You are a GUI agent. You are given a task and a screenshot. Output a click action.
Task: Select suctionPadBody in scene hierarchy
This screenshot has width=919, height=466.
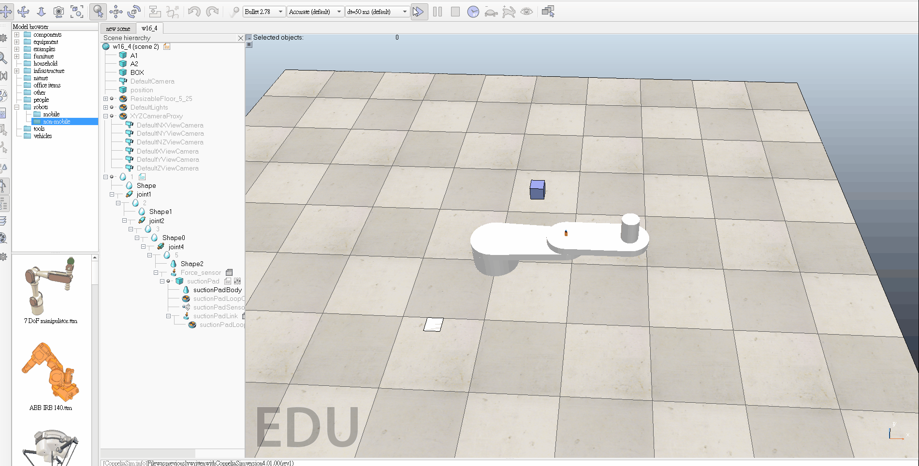217,290
